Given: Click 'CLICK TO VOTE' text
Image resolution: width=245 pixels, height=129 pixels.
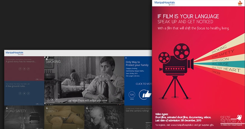Looking at the screenshot, I should pos(142,84).
